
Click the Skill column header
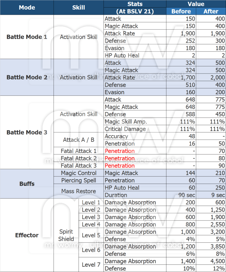tap(78, 8)
